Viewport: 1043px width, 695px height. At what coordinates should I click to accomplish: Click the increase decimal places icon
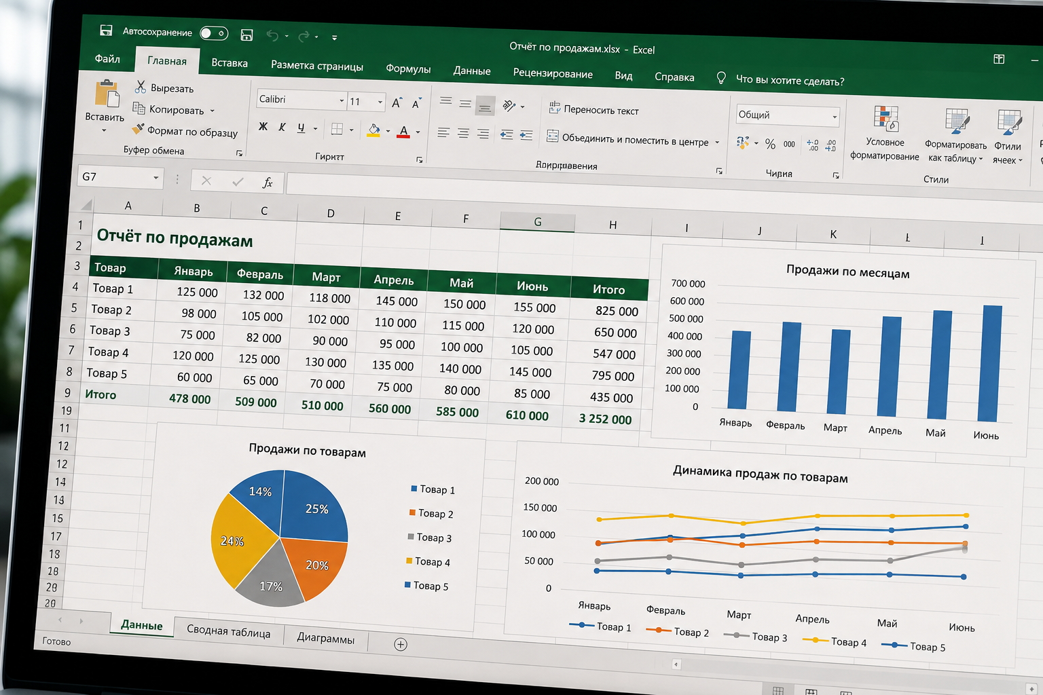(812, 145)
